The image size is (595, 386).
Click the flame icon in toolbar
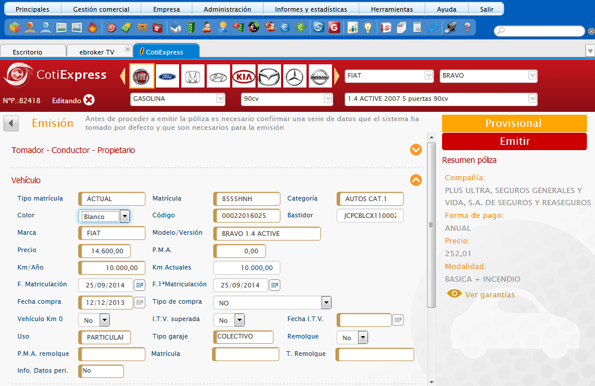point(92,27)
